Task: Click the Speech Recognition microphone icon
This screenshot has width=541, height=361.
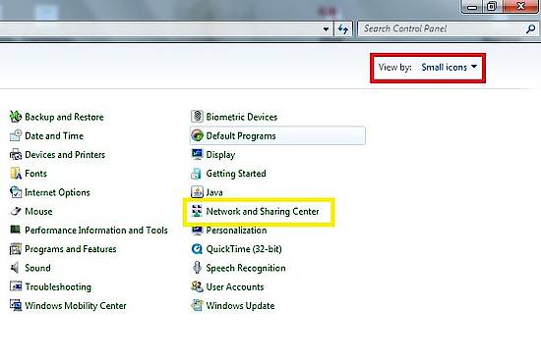Action: coord(197,268)
